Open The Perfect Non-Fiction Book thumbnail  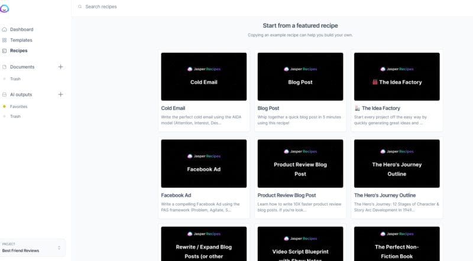(x=397, y=244)
